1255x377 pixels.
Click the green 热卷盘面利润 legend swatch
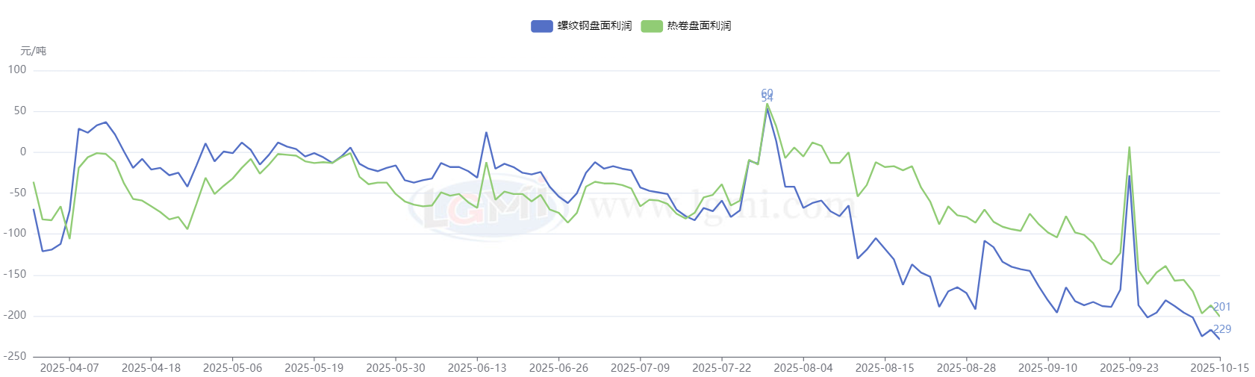(651, 26)
